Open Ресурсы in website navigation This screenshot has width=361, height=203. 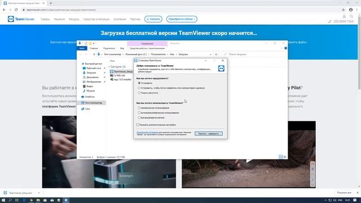74,19
